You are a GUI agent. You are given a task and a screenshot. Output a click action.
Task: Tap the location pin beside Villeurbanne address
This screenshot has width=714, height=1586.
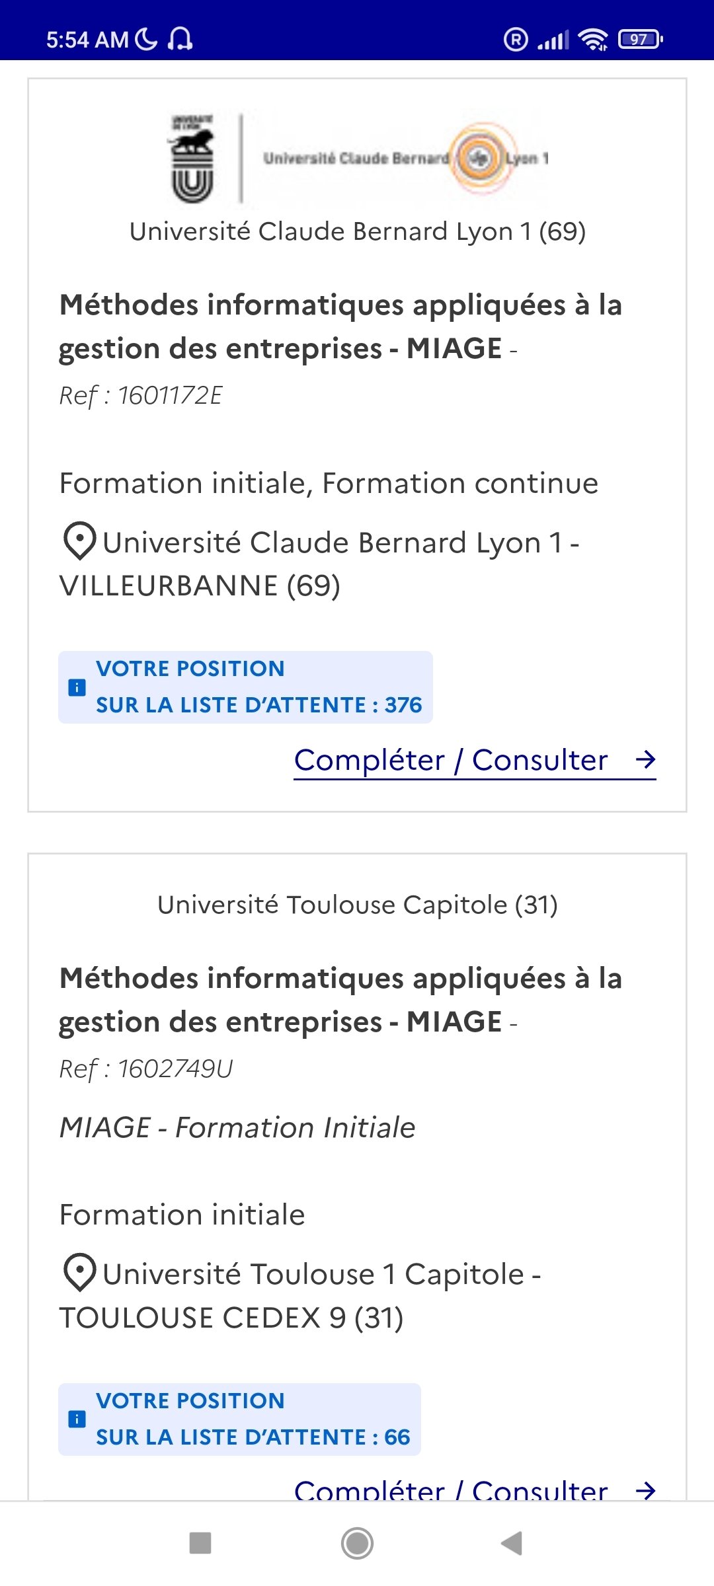click(80, 541)
